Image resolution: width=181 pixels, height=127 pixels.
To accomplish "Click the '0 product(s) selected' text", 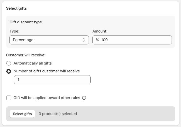I will tap(58, 114).
